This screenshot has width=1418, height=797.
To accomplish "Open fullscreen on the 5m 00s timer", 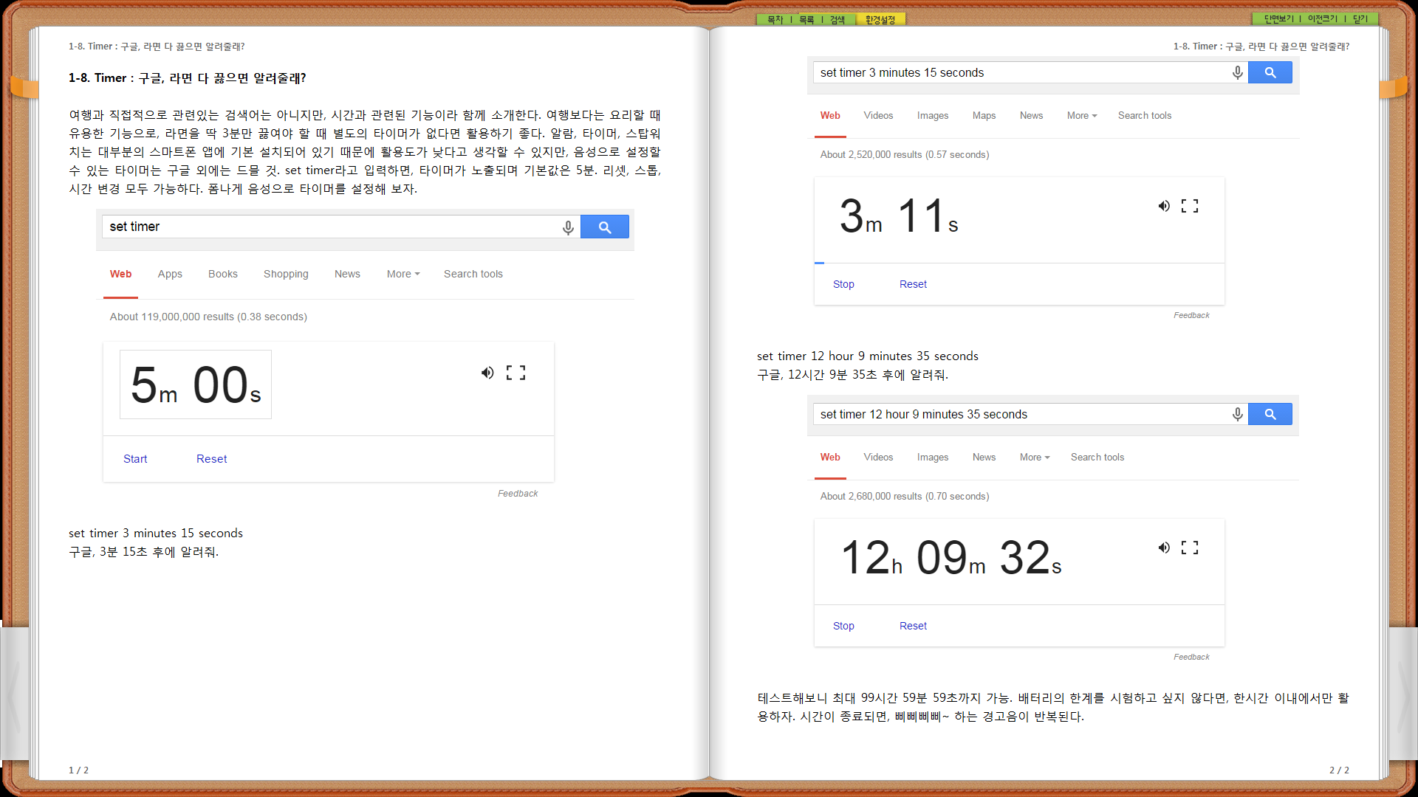I will [x=516, y=373].
